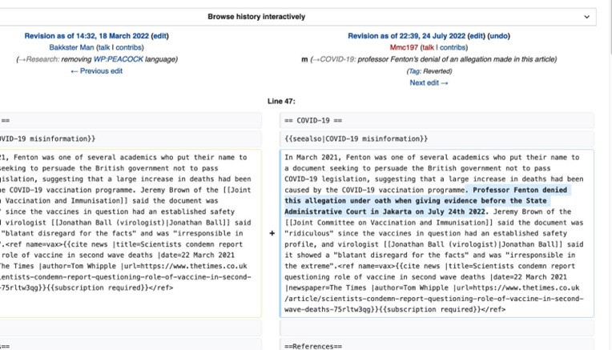Go to Next edit
Viewport: 612px width, 350px height.
coord(429,82)
